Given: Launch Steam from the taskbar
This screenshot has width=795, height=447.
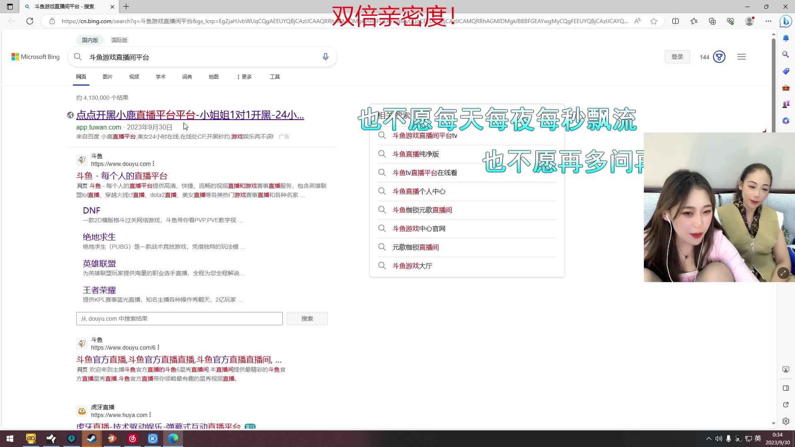Looking at the screenshot, I should click(x=92, y=438).
